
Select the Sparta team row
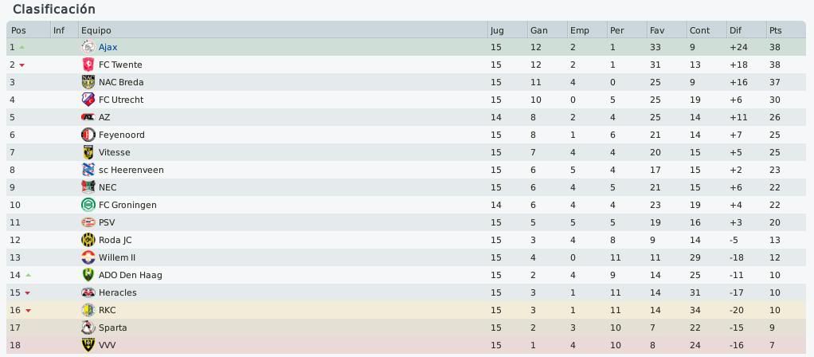(406, 328)
